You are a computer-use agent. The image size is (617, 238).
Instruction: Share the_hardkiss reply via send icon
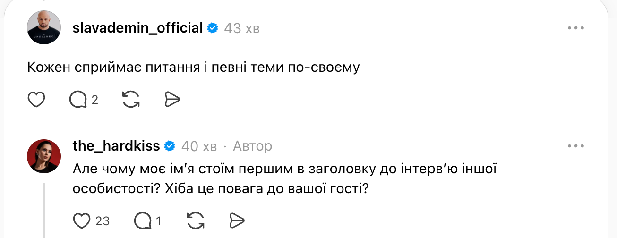237,221
